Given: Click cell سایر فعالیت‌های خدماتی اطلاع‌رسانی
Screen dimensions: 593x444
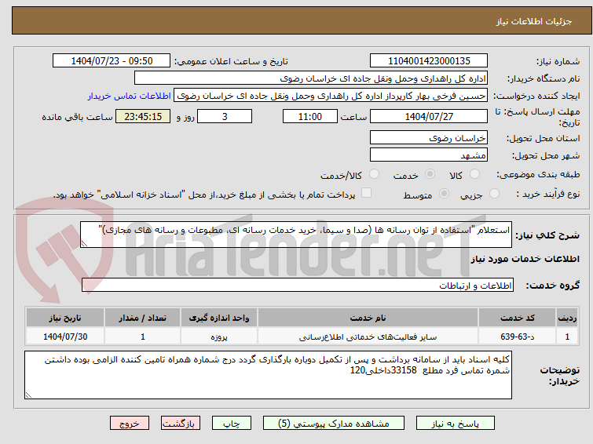Looking at the screenshot, I should coord(368,337).
